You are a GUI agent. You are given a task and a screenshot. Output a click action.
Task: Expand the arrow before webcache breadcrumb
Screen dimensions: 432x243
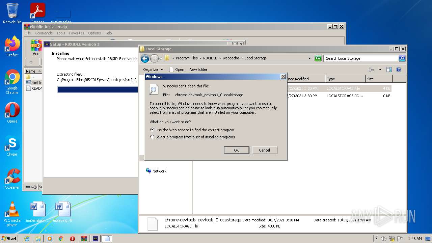(x=220, y=58)
